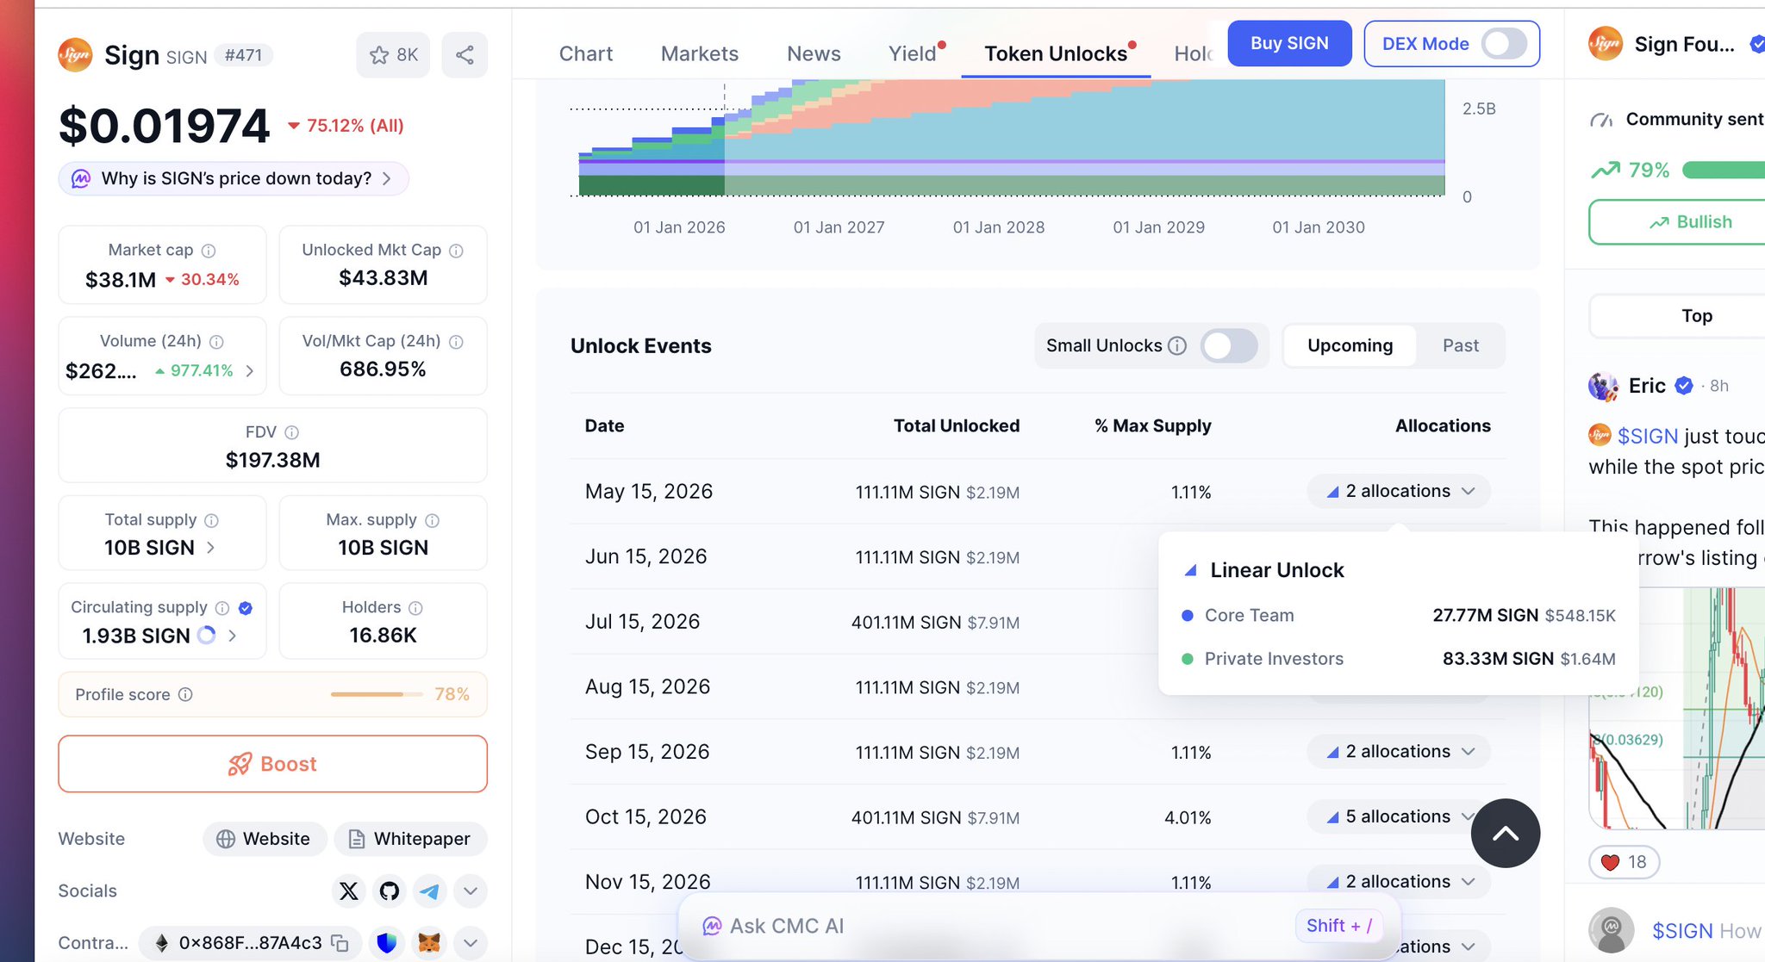Toggle the DEX Mode switch
Screen dimensions: 1765x962
[x=1504, y=44]
